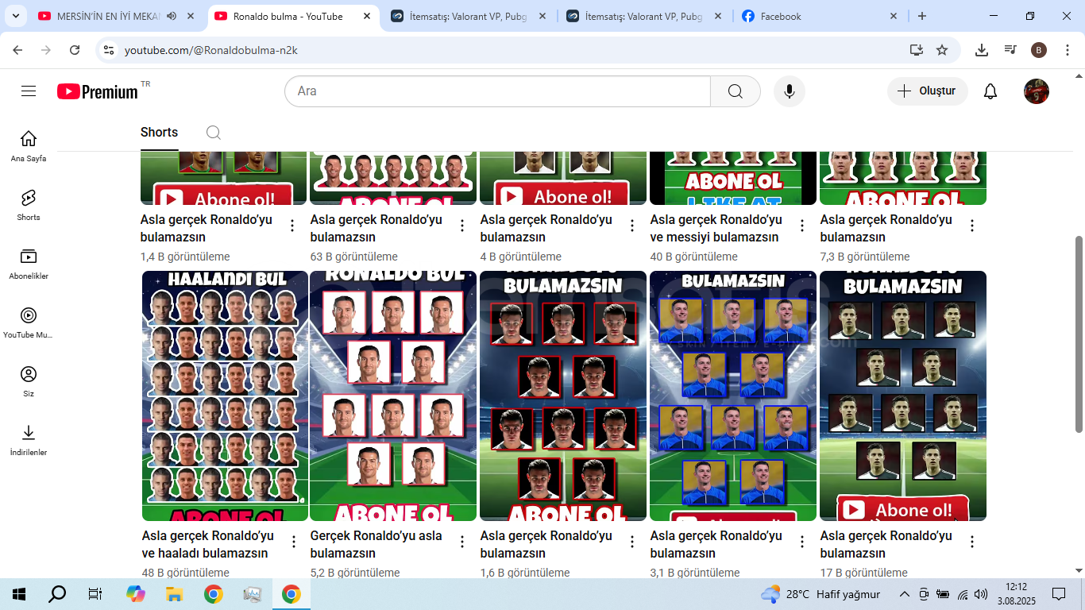The width and height of the screenshot is (1085, 610).
Task: Go back to previous page
Action: [17, 50]
